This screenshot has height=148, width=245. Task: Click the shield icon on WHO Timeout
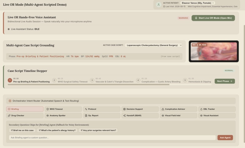tap(48, 109)
